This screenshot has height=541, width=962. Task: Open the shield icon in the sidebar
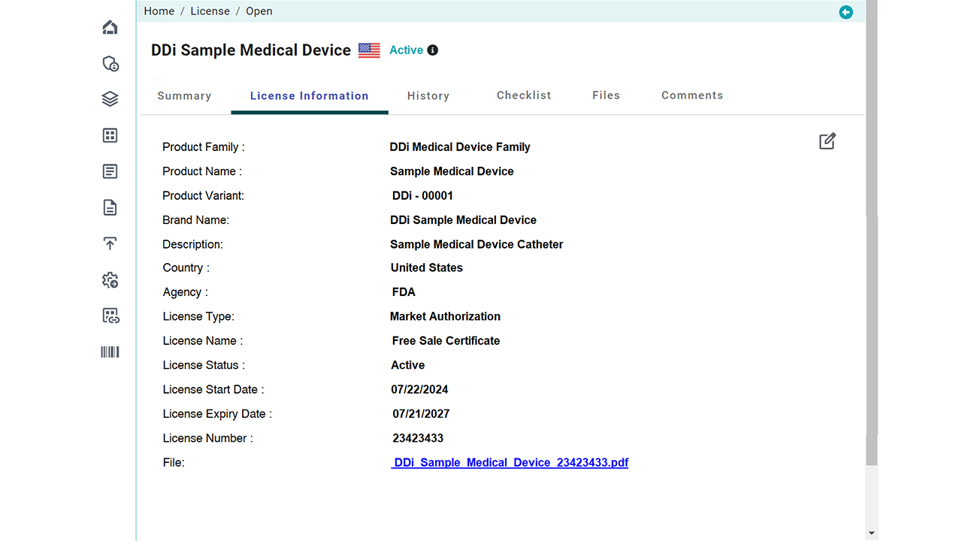[110, 64]
